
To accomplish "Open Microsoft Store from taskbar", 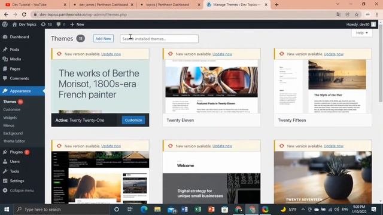I will [x=225, y=210].
